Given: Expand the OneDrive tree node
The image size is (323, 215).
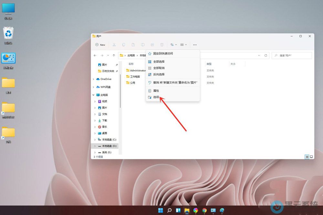Looking at the screenshot, I should (94, 79).
